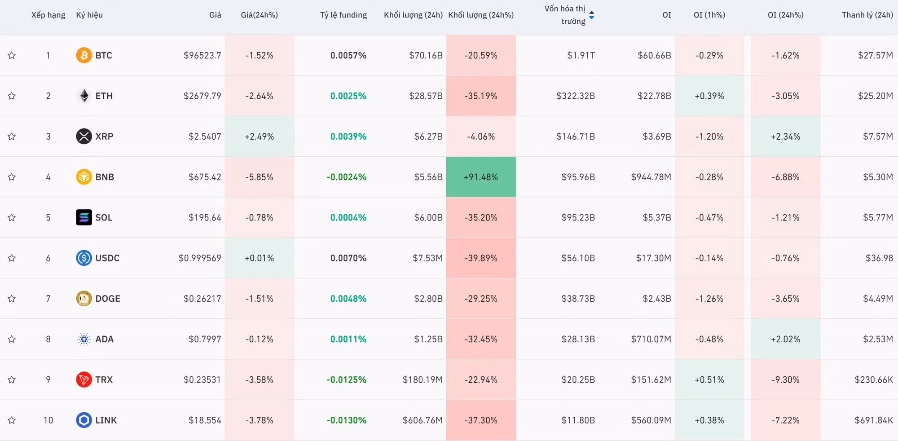The image size is (898, 441).
Task: Click the BNB coin icon
Action: click(x=84, y=177)
